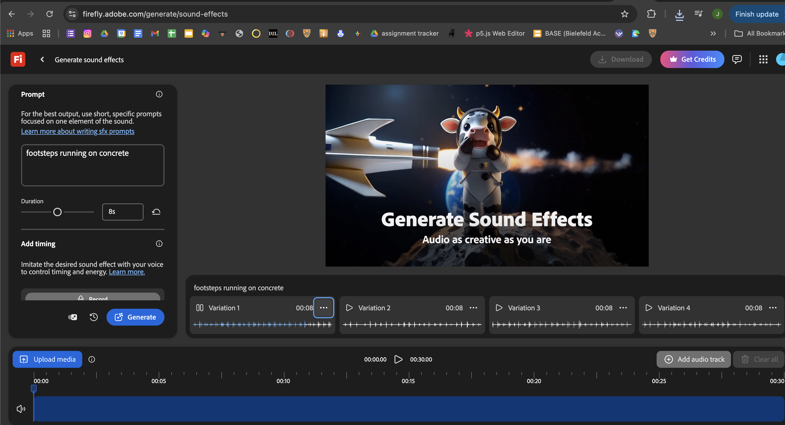This screenshot has height=425, width=785.
Task: Open Learn more about writing sfx prompts link
Action: 78,131
